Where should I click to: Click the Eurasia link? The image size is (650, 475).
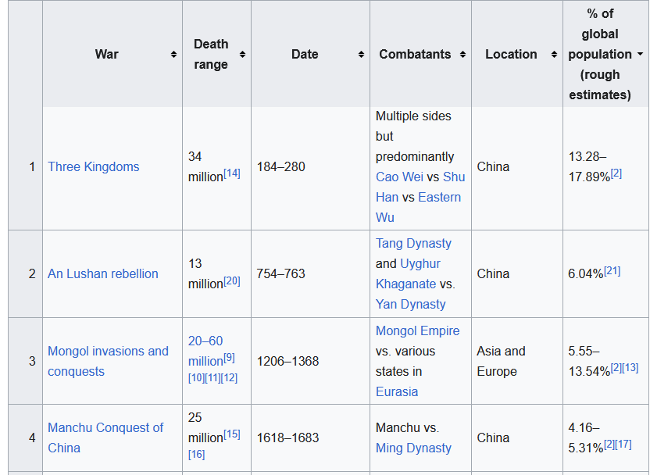point(396,391)
